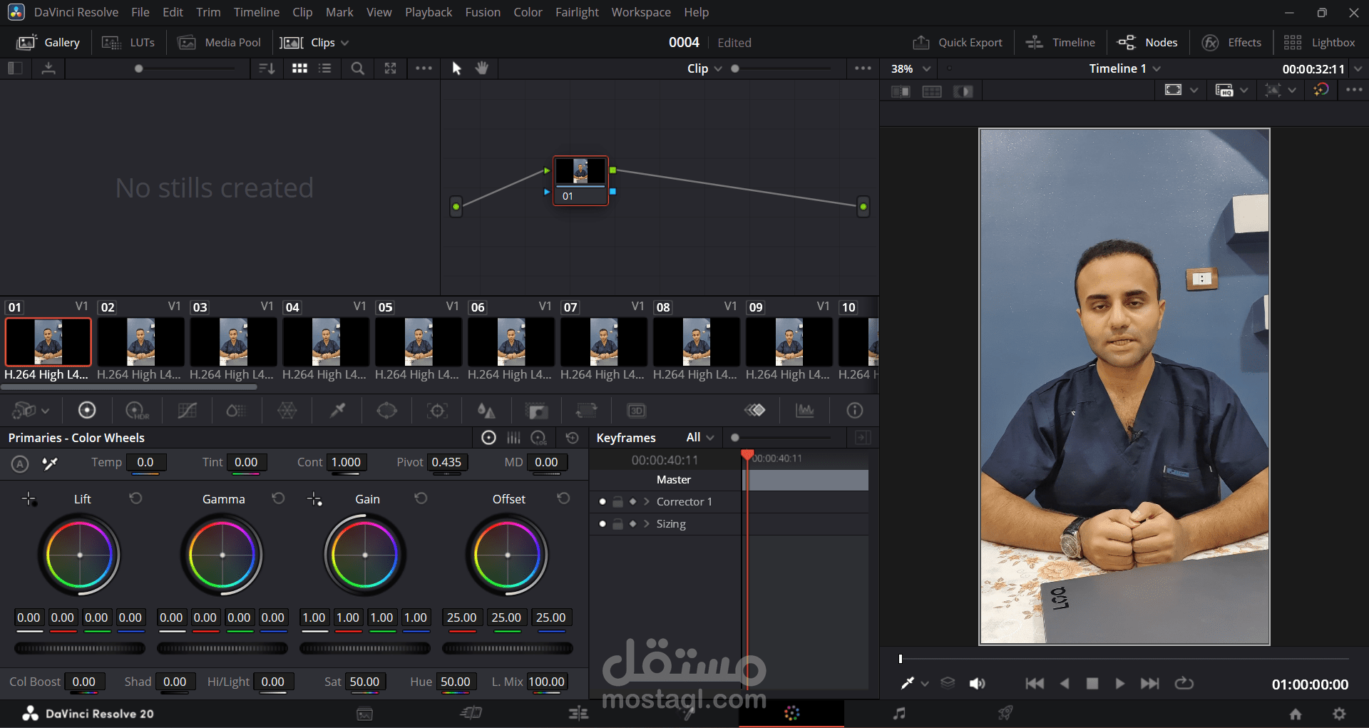
Task: Switch to the Fairlight page music-note tab
Action: coord(899,713)
